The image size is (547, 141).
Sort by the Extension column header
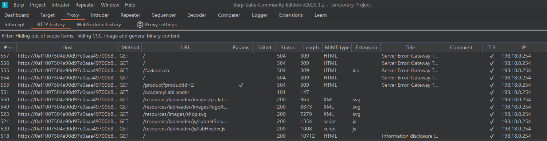(x=366, y=47)
